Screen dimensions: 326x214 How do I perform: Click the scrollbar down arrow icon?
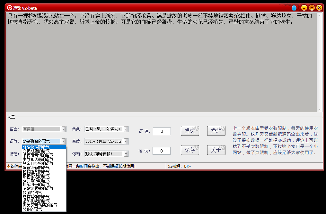[x=319, y=109]
